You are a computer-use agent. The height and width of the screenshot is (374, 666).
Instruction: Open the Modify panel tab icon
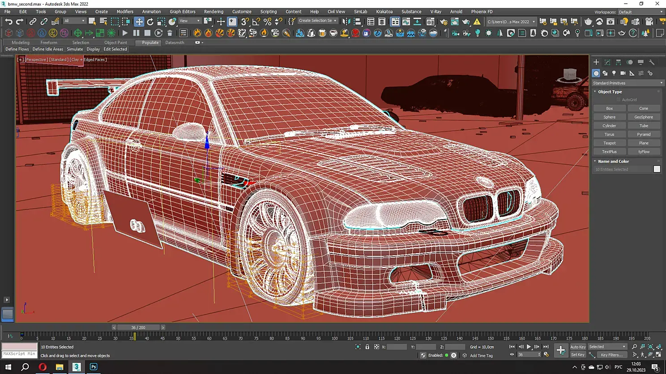click(x=607, y=63)
